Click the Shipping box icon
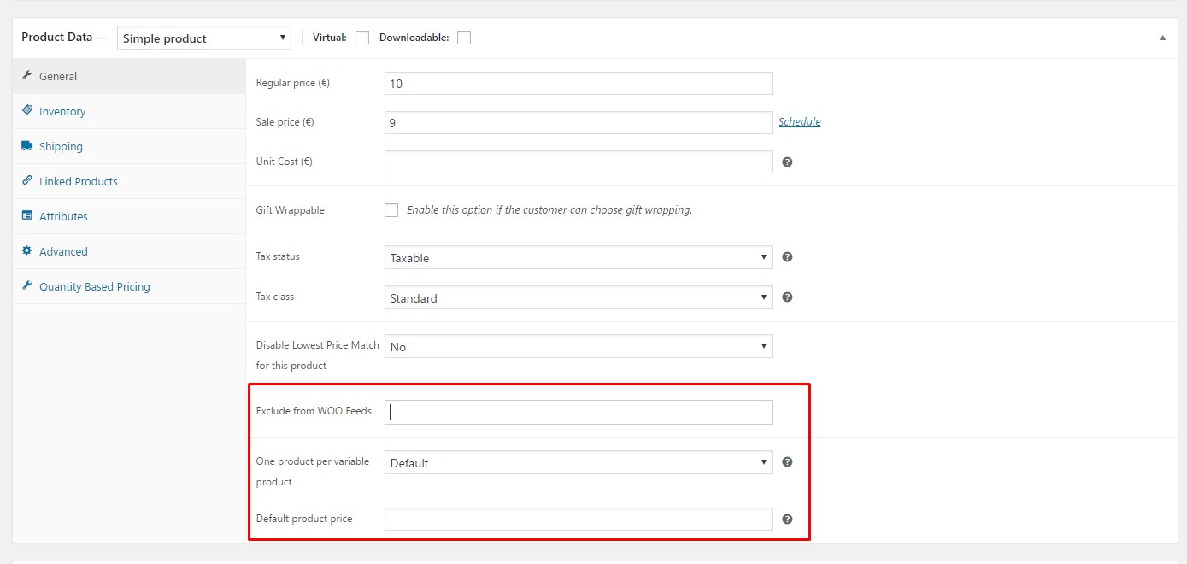The height and width of the screenshot is (564, 1187). pyautogui.click(x=27, y=146)
